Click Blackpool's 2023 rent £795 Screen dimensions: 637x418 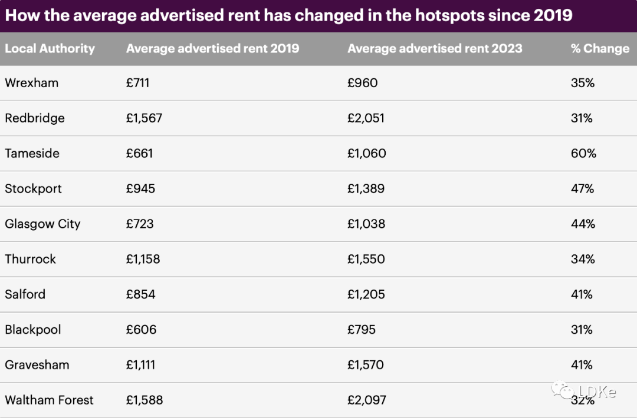click(362, 329)
